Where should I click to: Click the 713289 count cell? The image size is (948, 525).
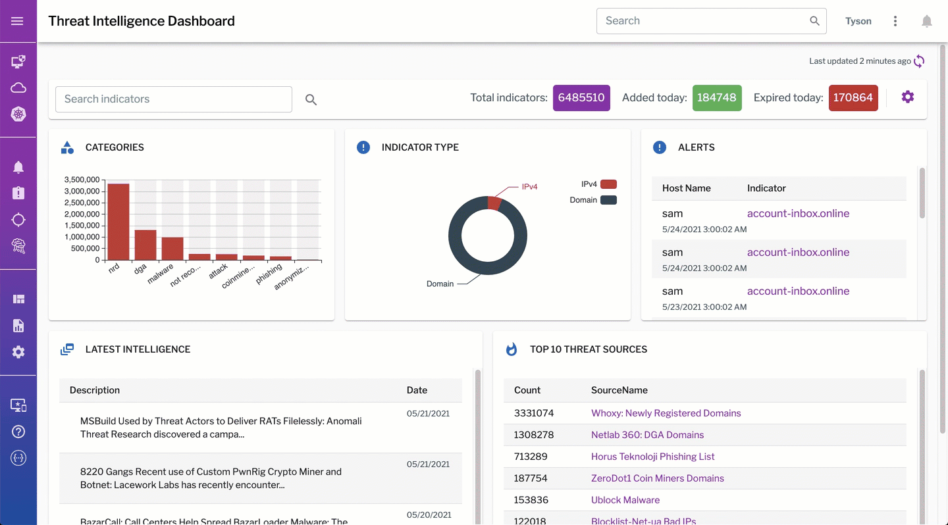coord(531,457)
